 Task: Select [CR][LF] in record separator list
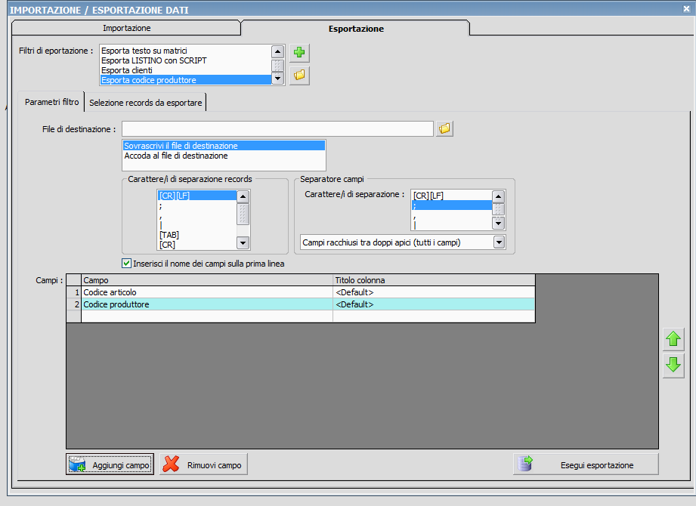pyautogui.click(x=197, y=196)
